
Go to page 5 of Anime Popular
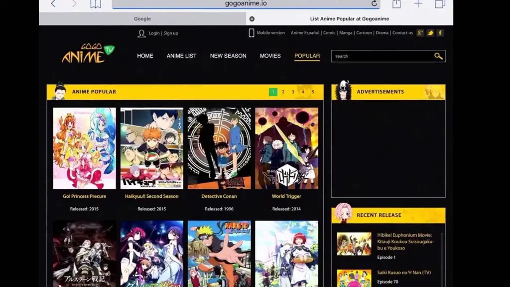point(313,92)
